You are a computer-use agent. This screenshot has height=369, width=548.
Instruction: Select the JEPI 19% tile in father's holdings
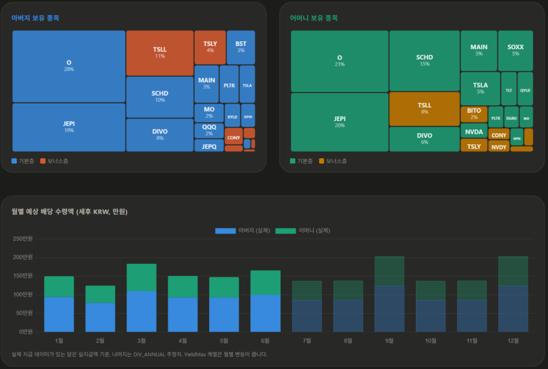click(x=69, y=128)
